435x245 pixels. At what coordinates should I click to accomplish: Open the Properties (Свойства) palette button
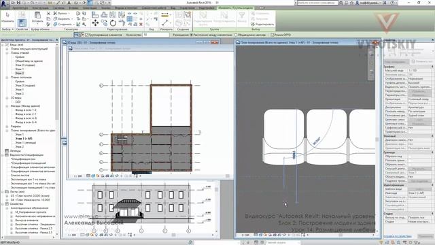point(22,22)
